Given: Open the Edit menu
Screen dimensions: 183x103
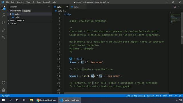Looking at the screenshot, I should [x=13, y=2].
